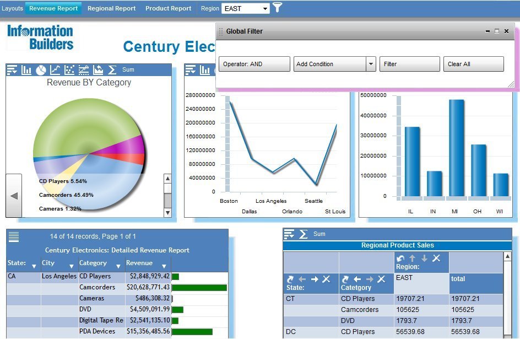The image size is (520, 339).
Task: Click the MI bar in bar chart
Action: coord(456,148)
